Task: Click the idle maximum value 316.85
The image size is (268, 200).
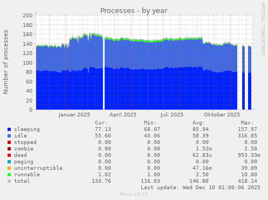Action: 248,136
